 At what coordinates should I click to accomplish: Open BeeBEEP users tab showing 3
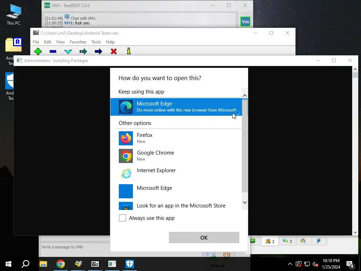coord(270,241)
